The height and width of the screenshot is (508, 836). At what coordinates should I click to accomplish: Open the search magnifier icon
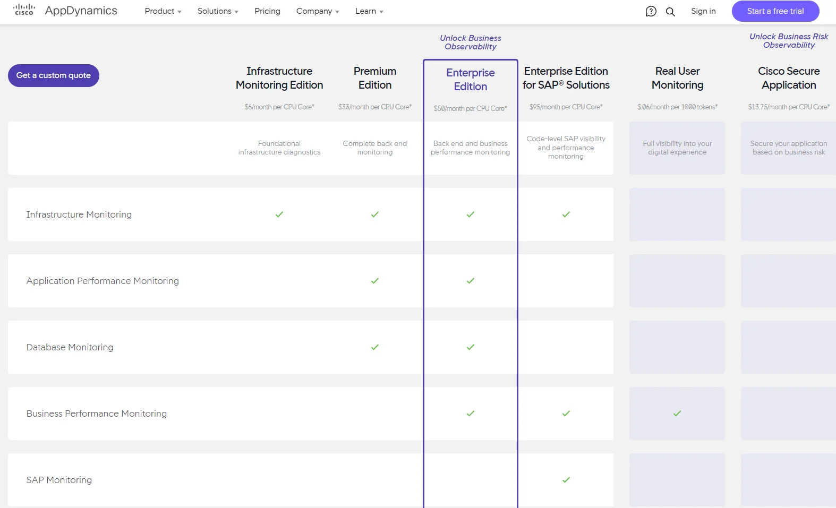670,11
